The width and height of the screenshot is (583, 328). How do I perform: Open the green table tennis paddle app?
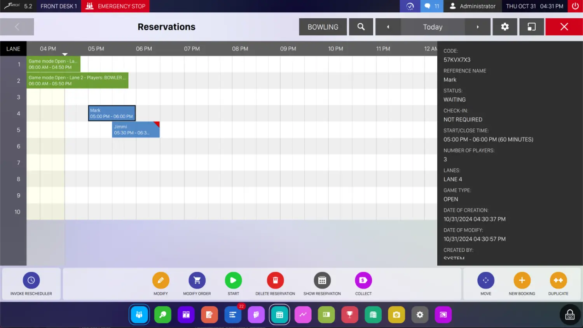coord(162,315)
